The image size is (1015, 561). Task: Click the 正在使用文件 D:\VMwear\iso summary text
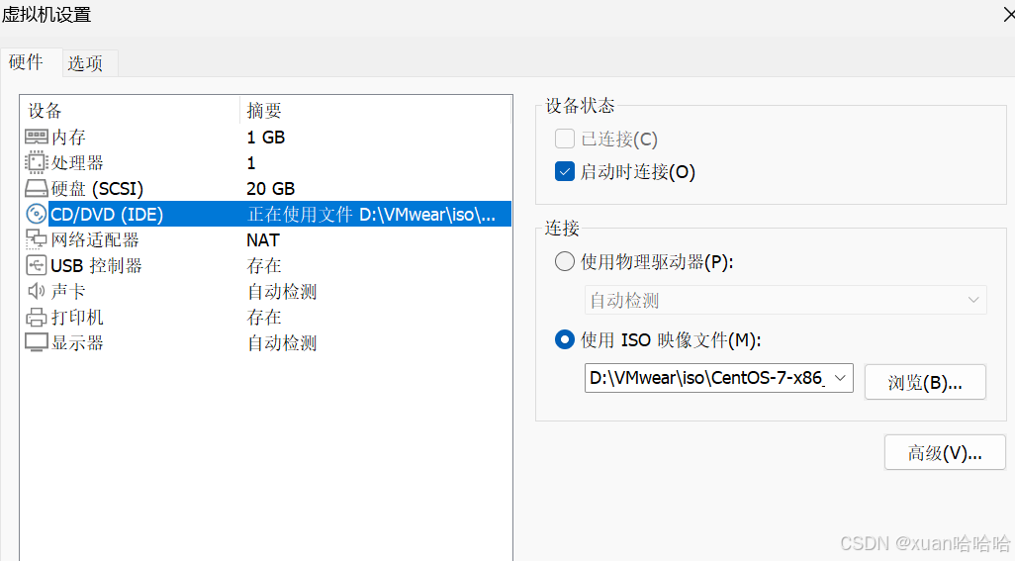372,214
